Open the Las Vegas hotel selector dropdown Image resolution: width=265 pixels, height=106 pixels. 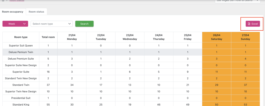pyautogui.click(x=237, y=1)
